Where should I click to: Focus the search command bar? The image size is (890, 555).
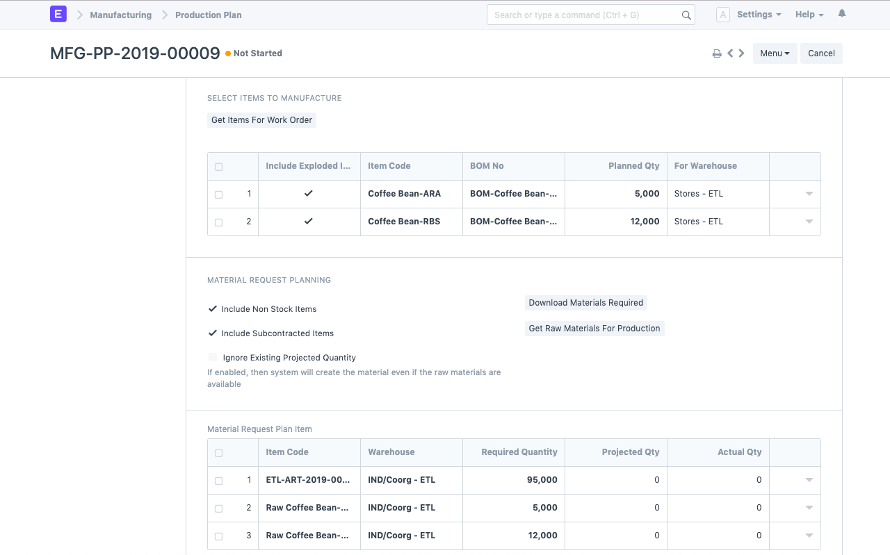[591, 15]
